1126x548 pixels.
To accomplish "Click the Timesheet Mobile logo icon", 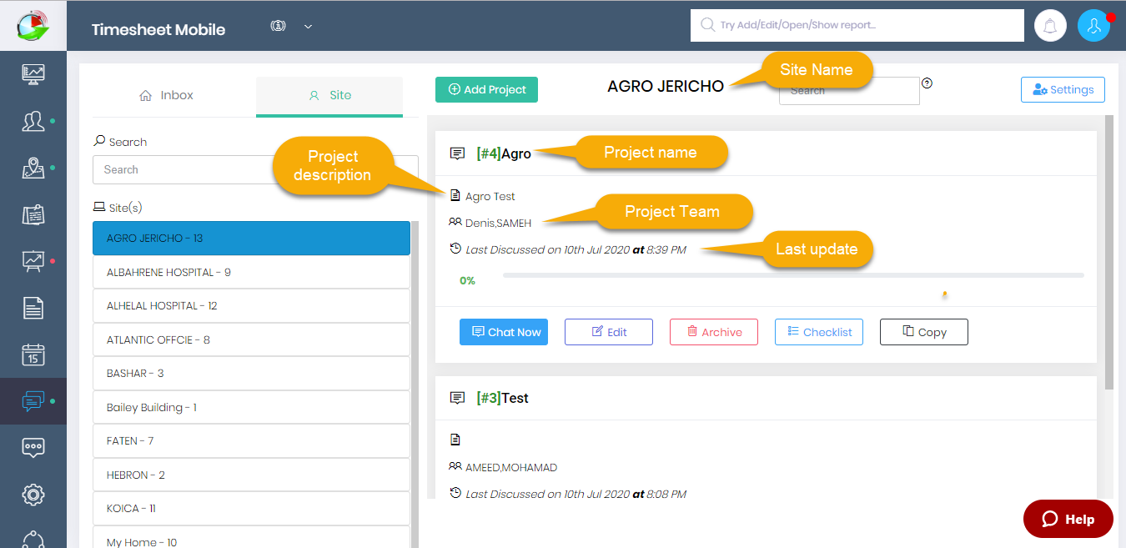I will (x=33, y=25).
